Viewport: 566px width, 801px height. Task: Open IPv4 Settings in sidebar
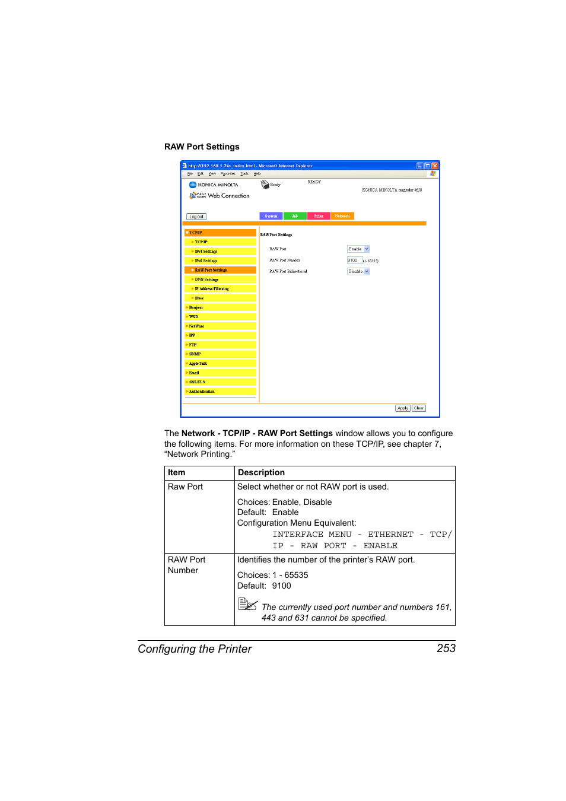[220, 252]
